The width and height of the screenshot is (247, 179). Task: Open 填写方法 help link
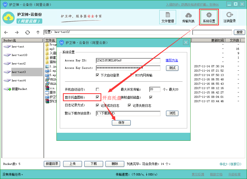click(x=172, y=60)
